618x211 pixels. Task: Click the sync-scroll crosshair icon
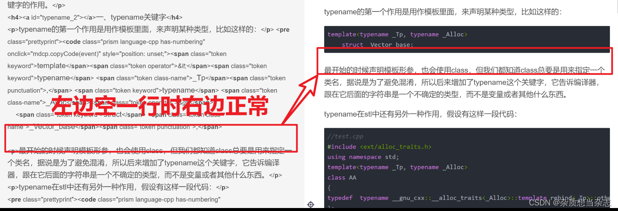311,205
